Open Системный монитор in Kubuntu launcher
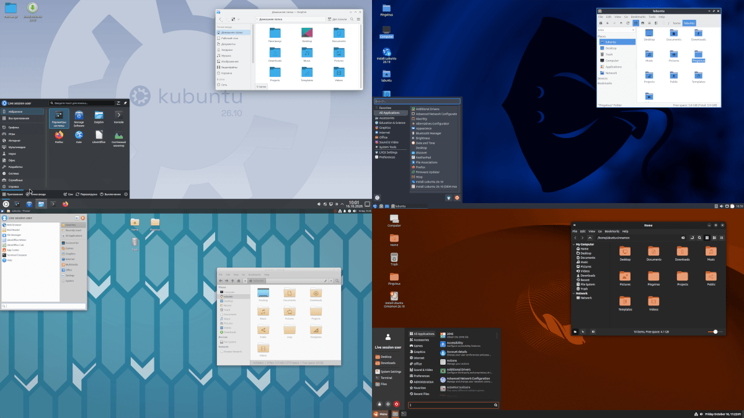Image resolution: width=744 pixels, height=418 pixels. point(118,138)
